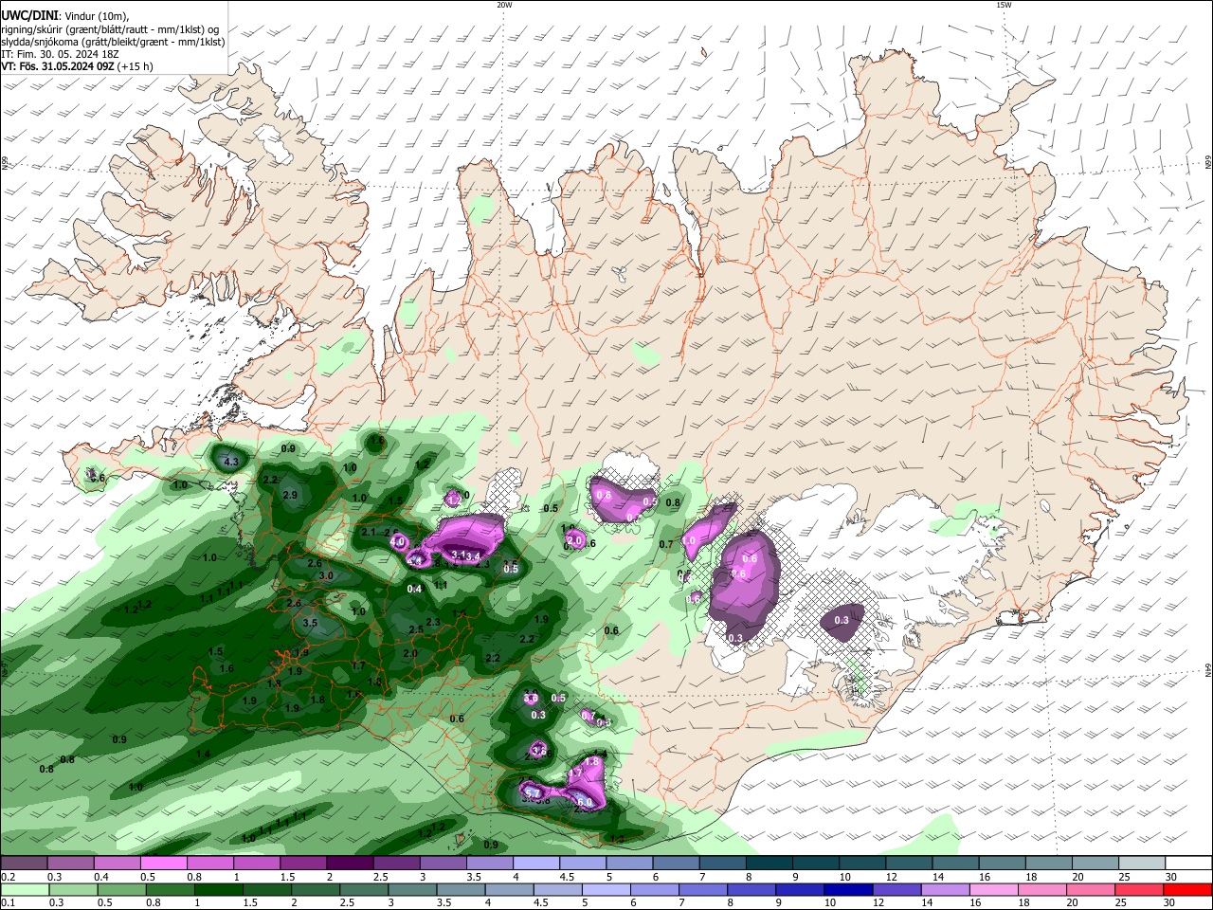Click the 2.1 precipitation value on the map
Image resolution: width=1213 pixels, height=910 pixels.
pos(370,532)
